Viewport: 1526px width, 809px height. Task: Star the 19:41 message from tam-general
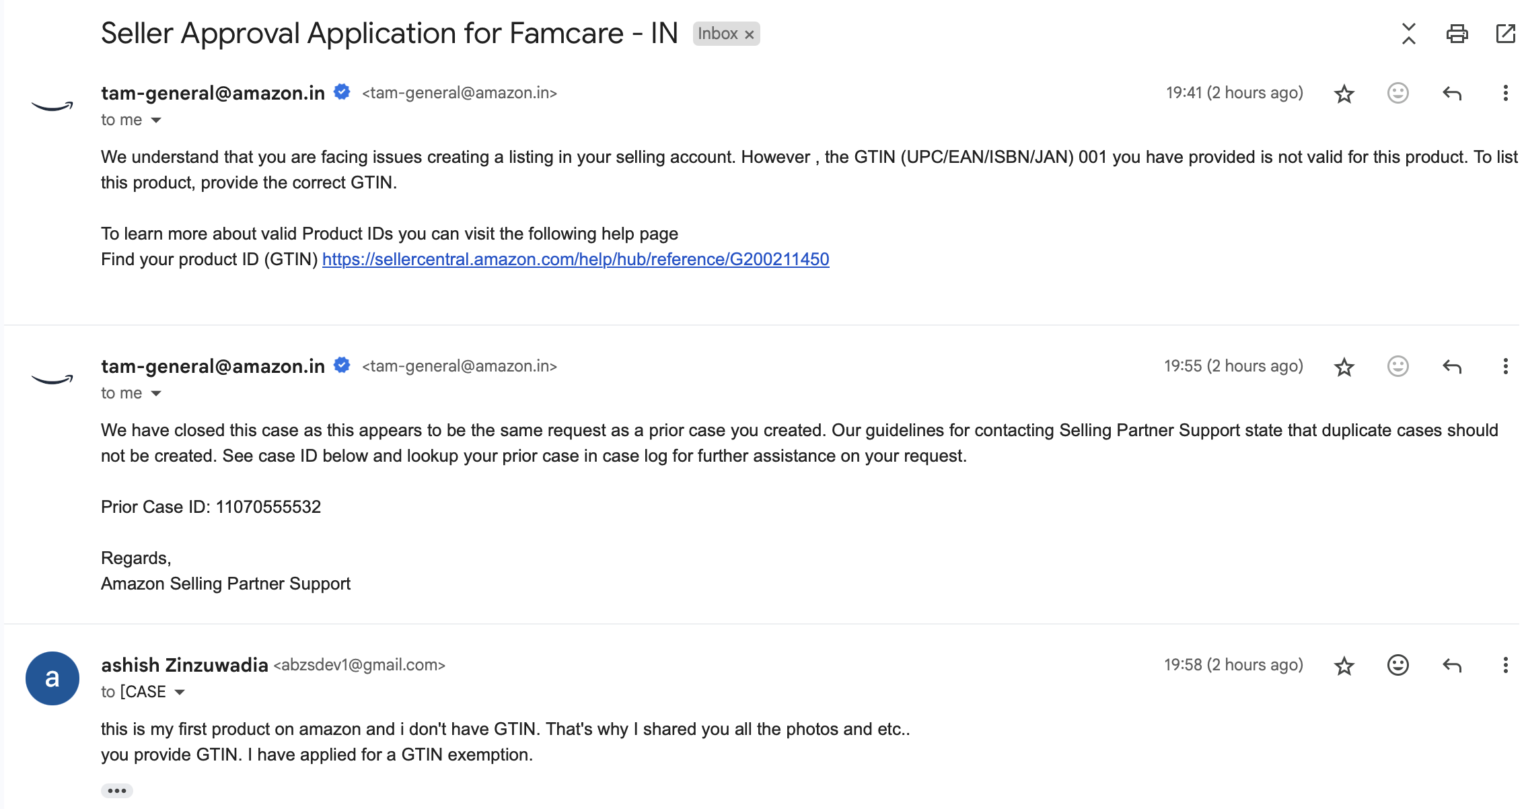tap(1344, 94)
